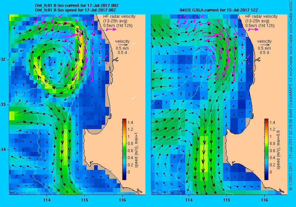
Task: Click the 114 longitude label under right map
Action: click(x=189, y=200)
